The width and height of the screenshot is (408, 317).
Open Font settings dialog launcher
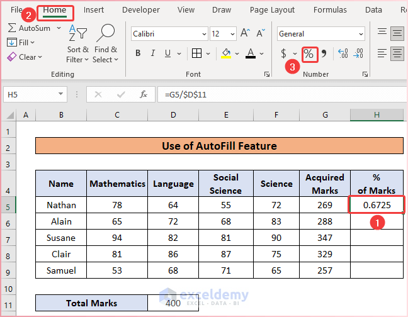tap(267, 74)
